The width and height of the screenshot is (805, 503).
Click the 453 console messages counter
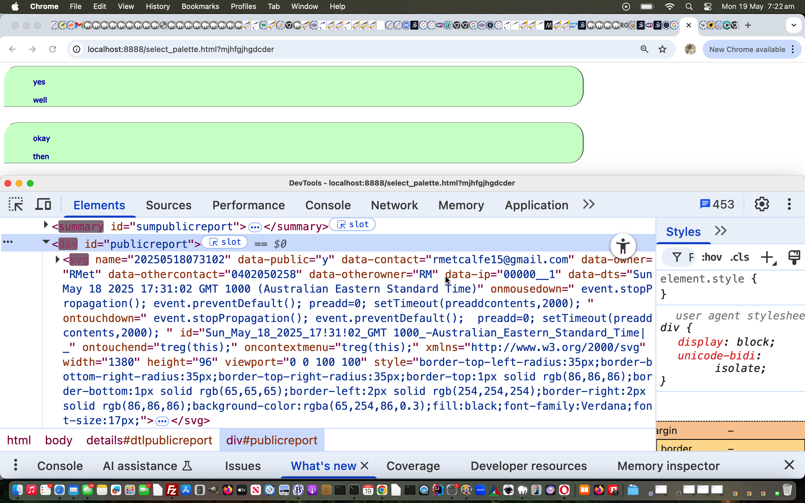[717, 204]
